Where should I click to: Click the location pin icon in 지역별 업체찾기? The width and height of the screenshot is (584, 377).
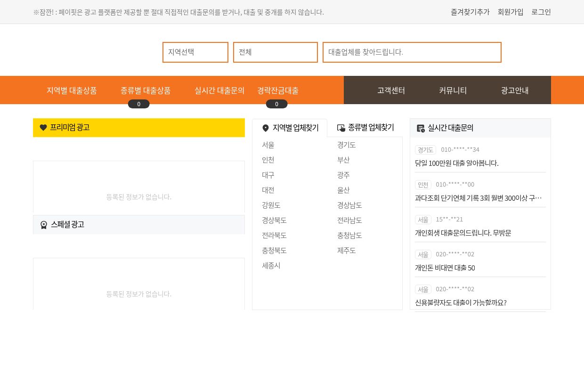tap(266, 128)
